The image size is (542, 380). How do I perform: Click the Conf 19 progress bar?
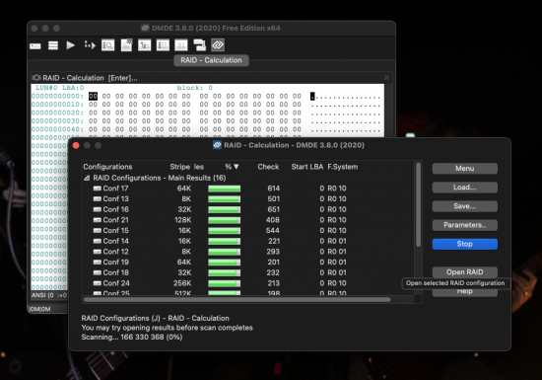coord(224,263)
